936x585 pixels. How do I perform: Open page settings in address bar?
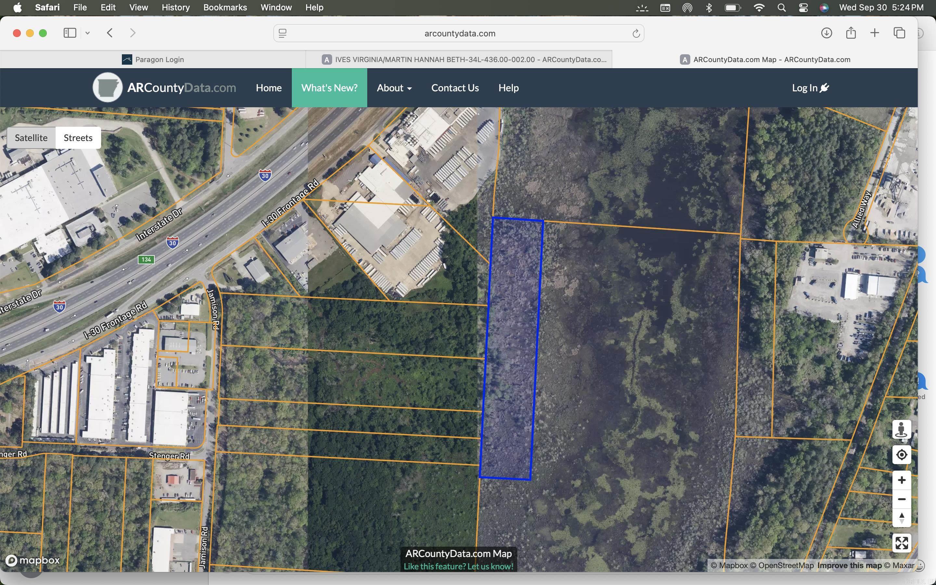point(282,33)
